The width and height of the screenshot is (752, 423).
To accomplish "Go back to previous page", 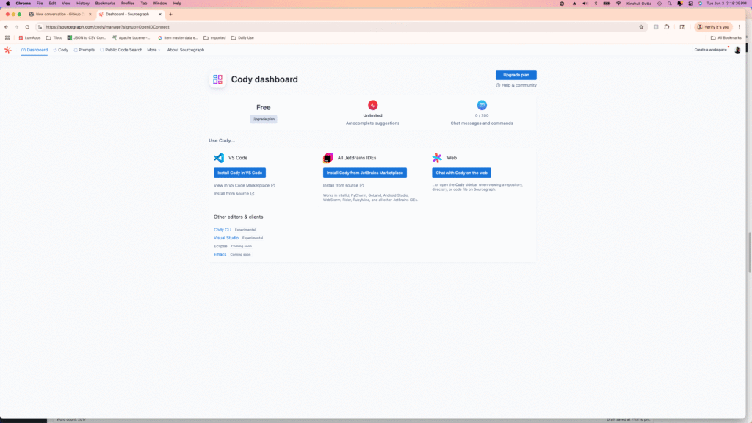I will tap(6, 27).
